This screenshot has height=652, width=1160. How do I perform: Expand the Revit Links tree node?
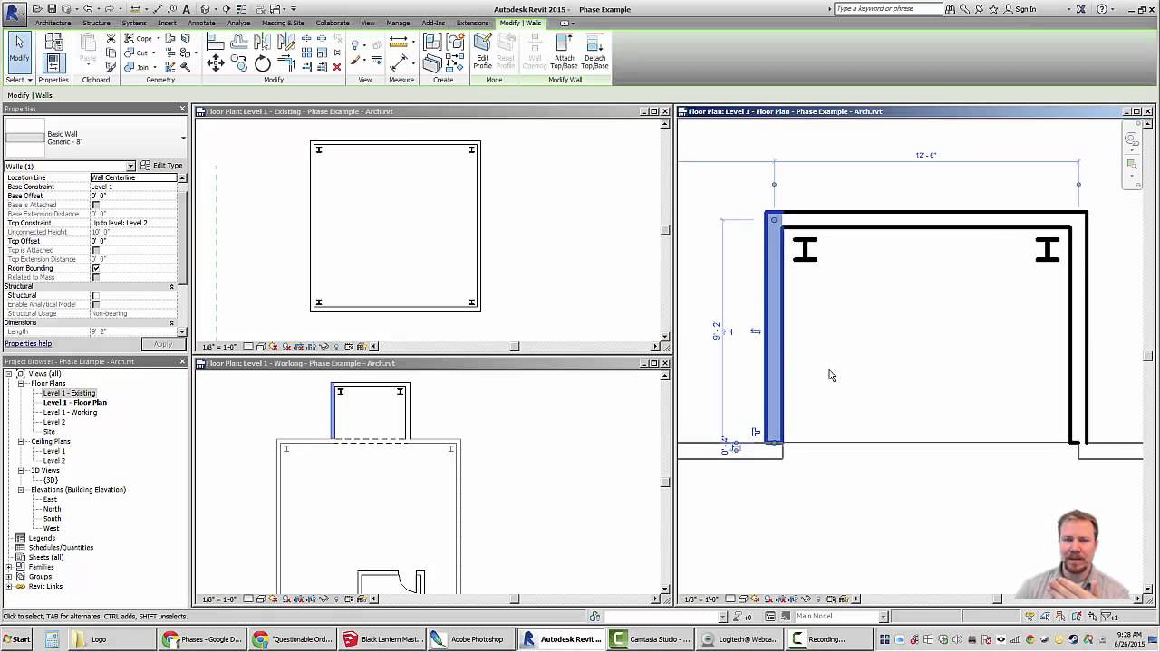[9, 586]
